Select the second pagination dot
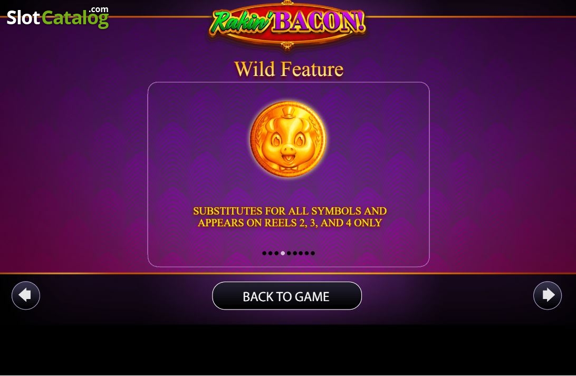The width and height of the screenshot is (576, 376). point(271,253)
